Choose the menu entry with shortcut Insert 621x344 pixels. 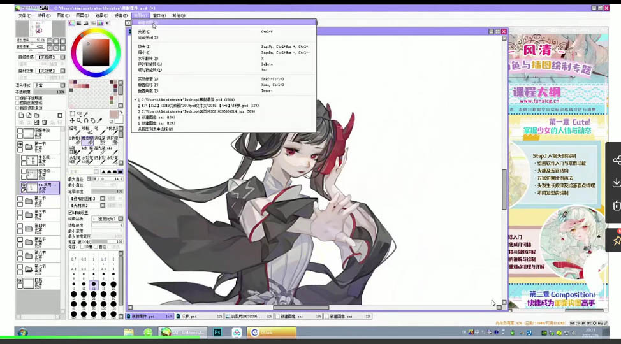point(224,91)
